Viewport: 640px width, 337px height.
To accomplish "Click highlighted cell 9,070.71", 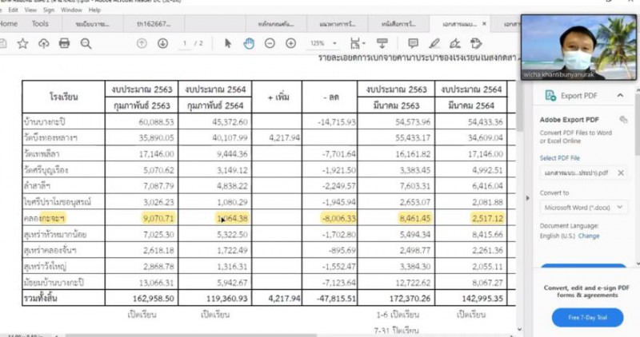I will [158, 218].
